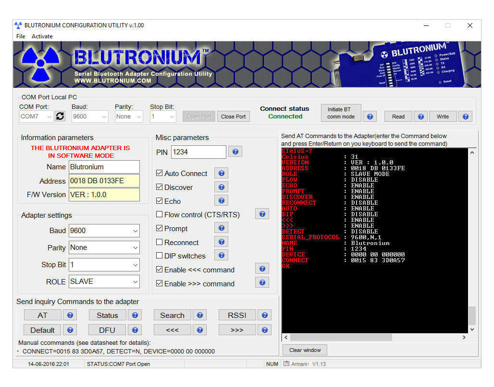Open help icon beside the PIN field

pyautogui.click(x=235, y=152)
